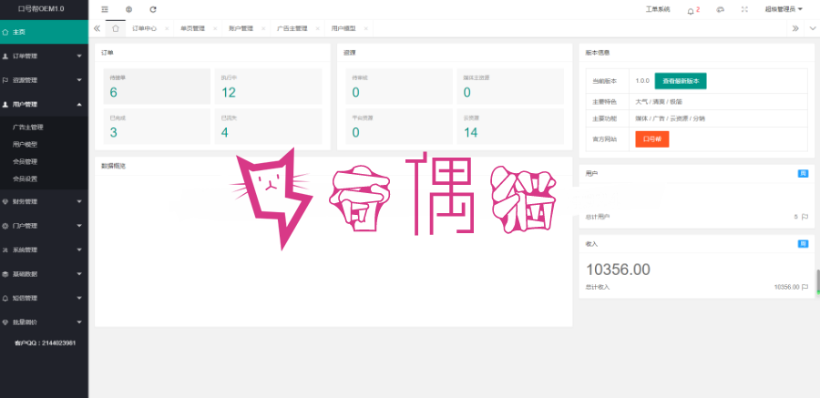The height and width of the screenshot is (398, 820).
Task: Open the 已流失 card showing 4
Action: [268, 126]
